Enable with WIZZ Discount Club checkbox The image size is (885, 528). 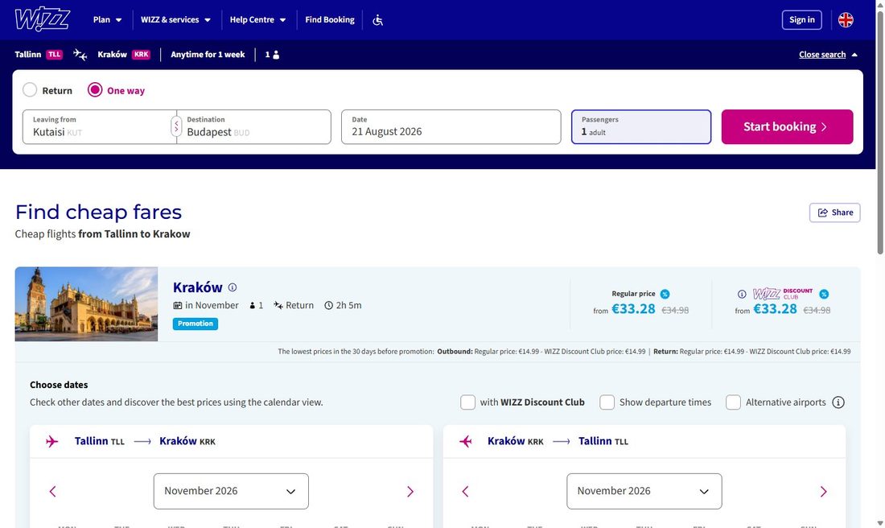tap(467, 402)
